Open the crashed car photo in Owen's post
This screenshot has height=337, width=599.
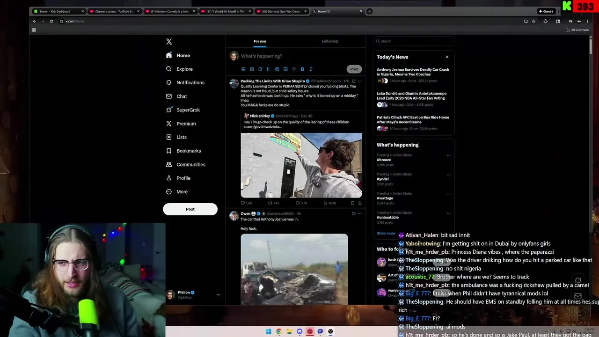click(x=294, y=270)
